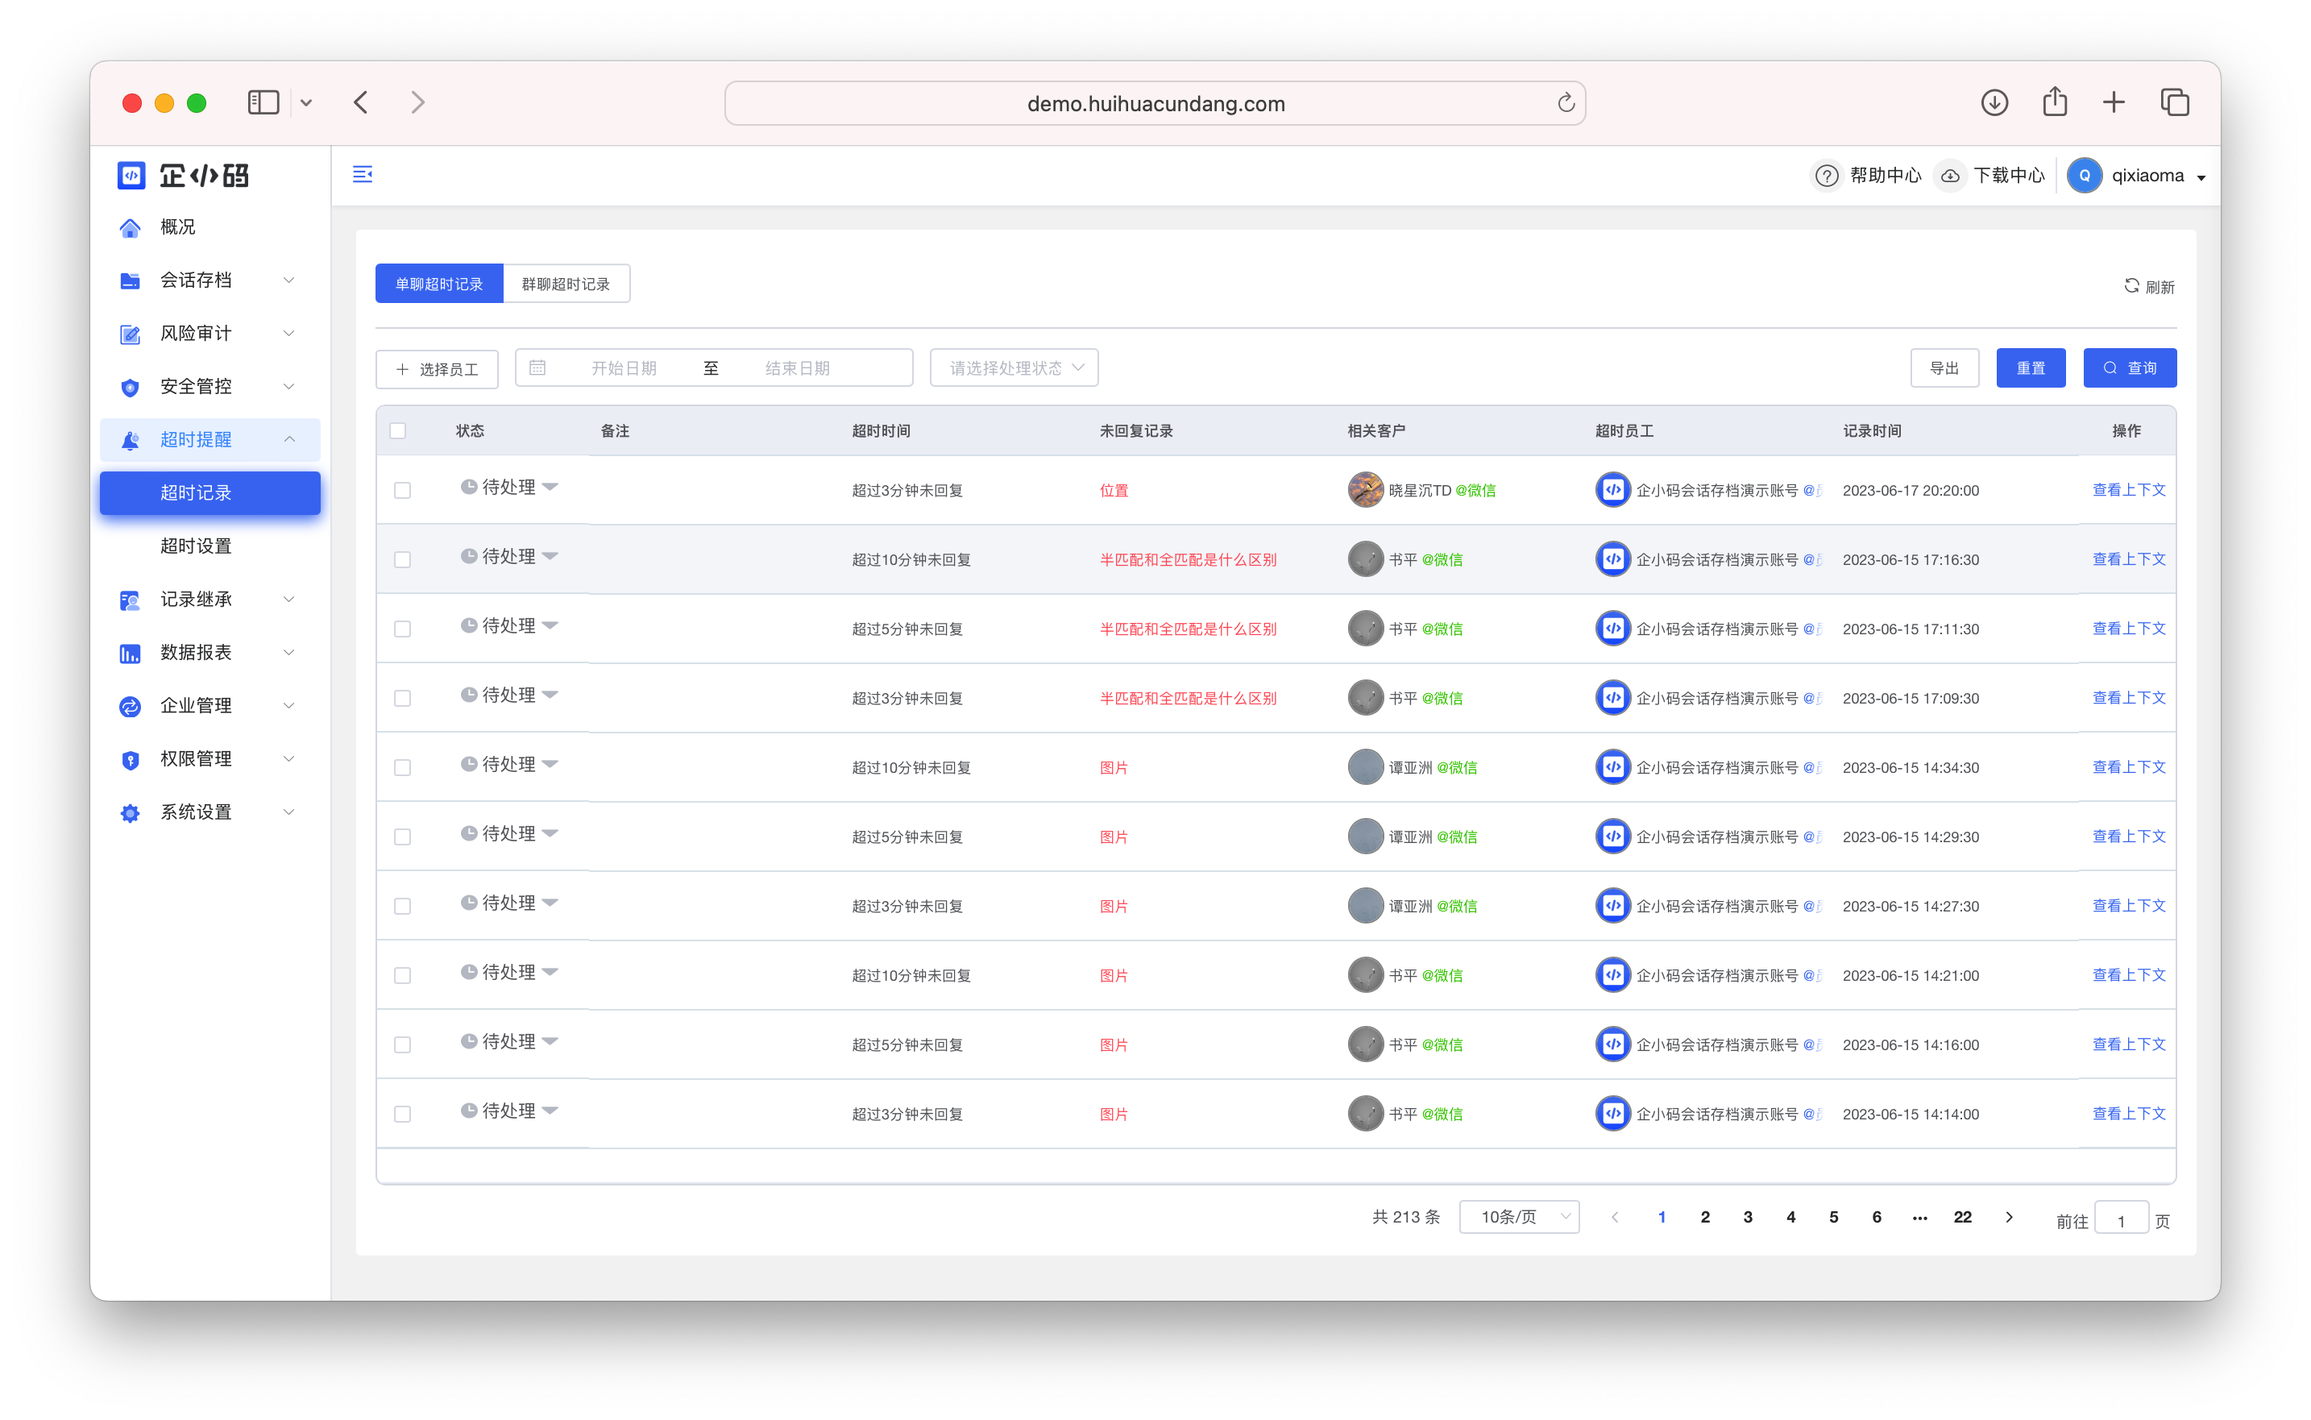Open the 10条/页 page size dropdown
Screen dimensions: 2311x1420
[1518, 1216]
